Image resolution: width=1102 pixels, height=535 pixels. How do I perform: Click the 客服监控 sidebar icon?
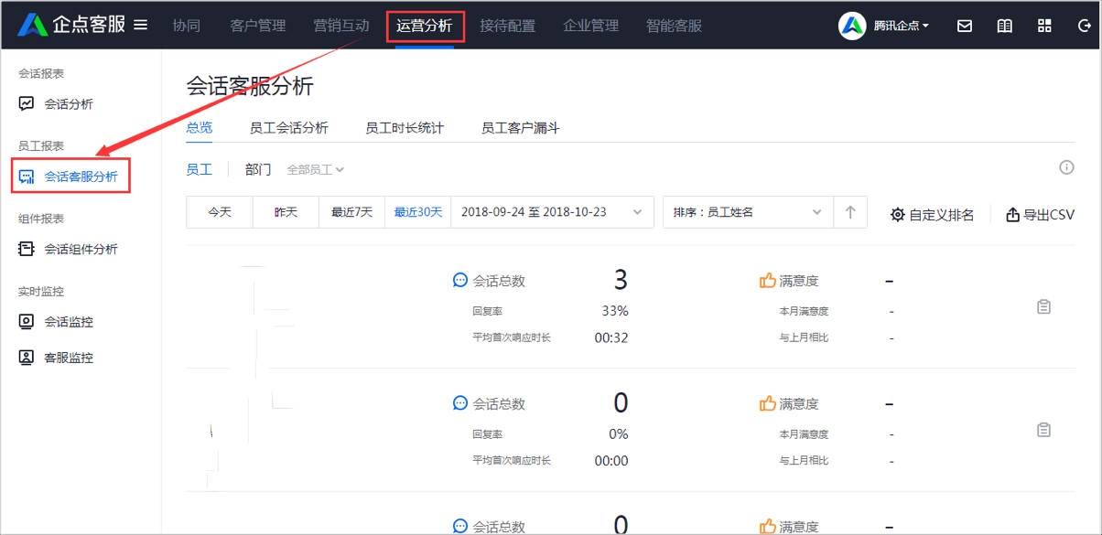27,358
